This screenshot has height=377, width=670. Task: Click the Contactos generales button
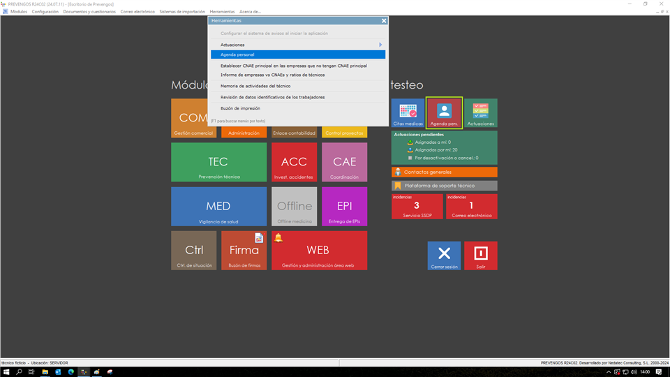pyautogui.click(x=444, y=172)
